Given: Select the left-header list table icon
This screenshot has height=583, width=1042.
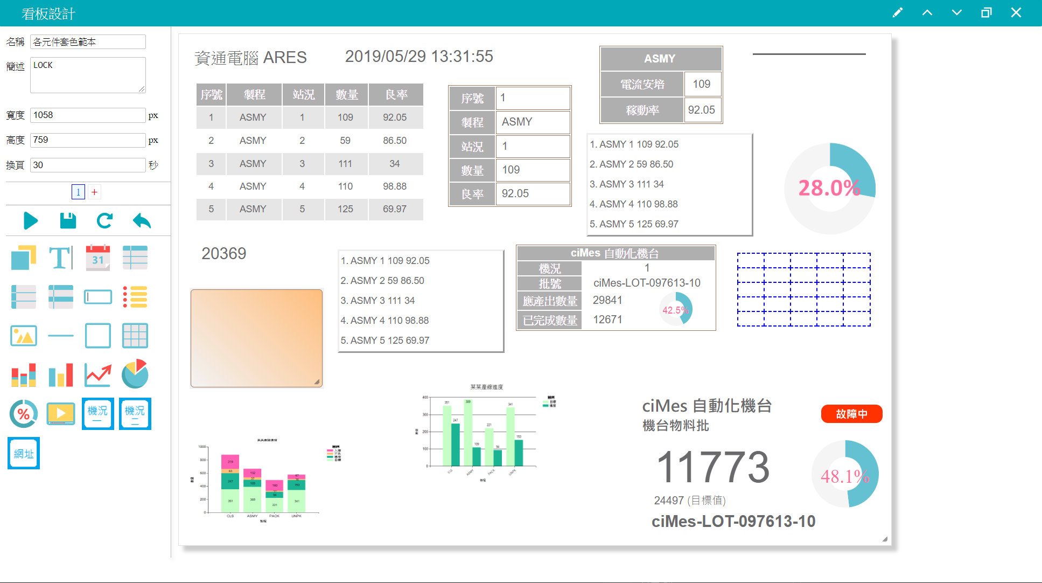Looking at the screenshot, I should [x=23, y=297].
